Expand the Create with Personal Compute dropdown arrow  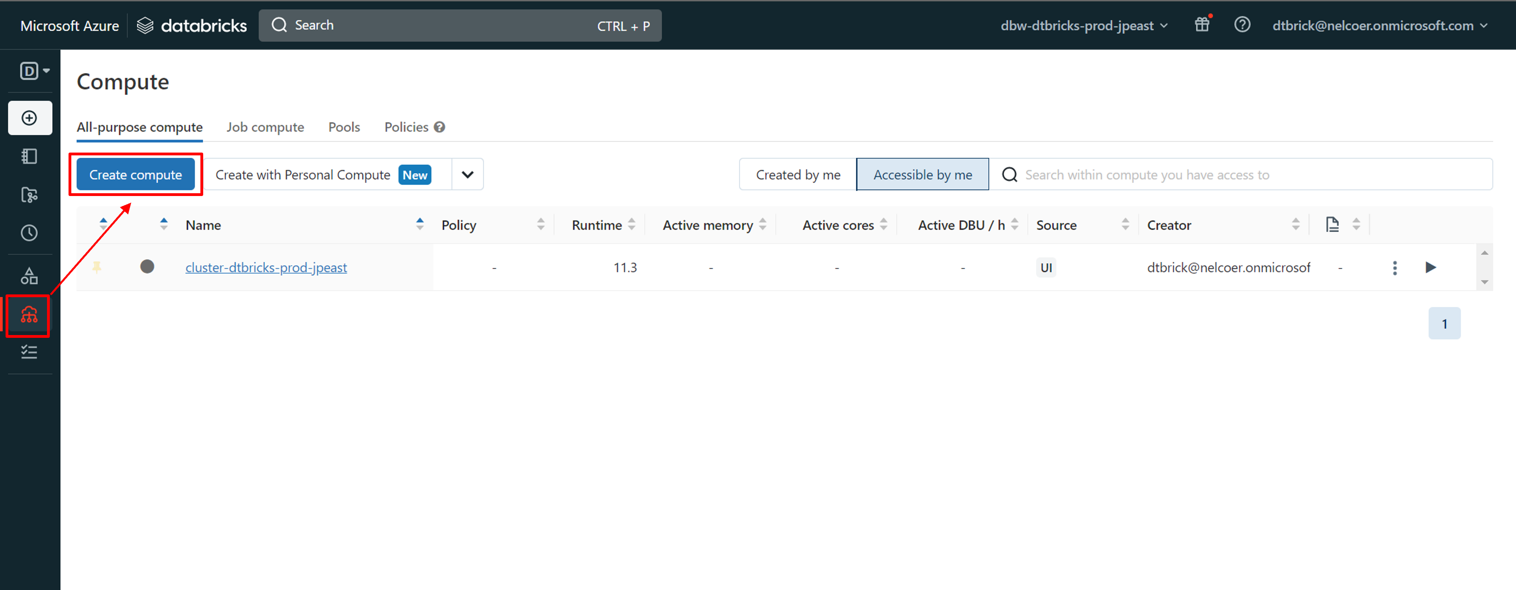(467, 175)
